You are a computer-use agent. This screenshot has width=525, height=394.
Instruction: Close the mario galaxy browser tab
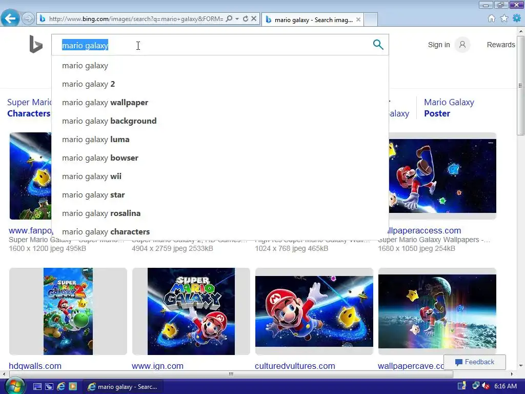(358, 20)
